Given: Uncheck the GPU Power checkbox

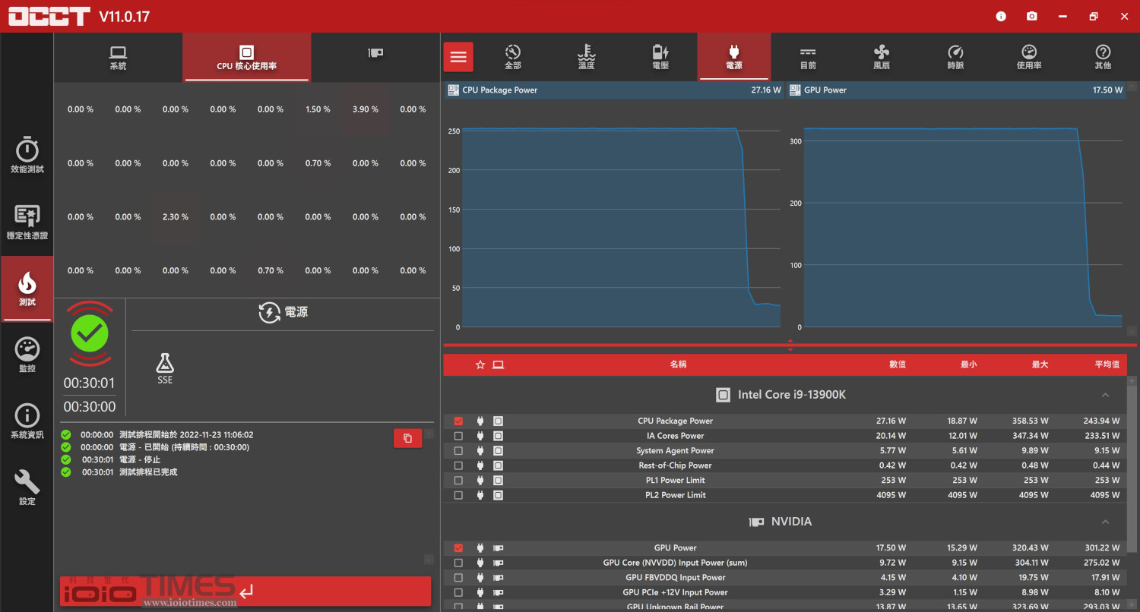Looking at the screenshot, I should pyautogui.click(x=458, y=547).
